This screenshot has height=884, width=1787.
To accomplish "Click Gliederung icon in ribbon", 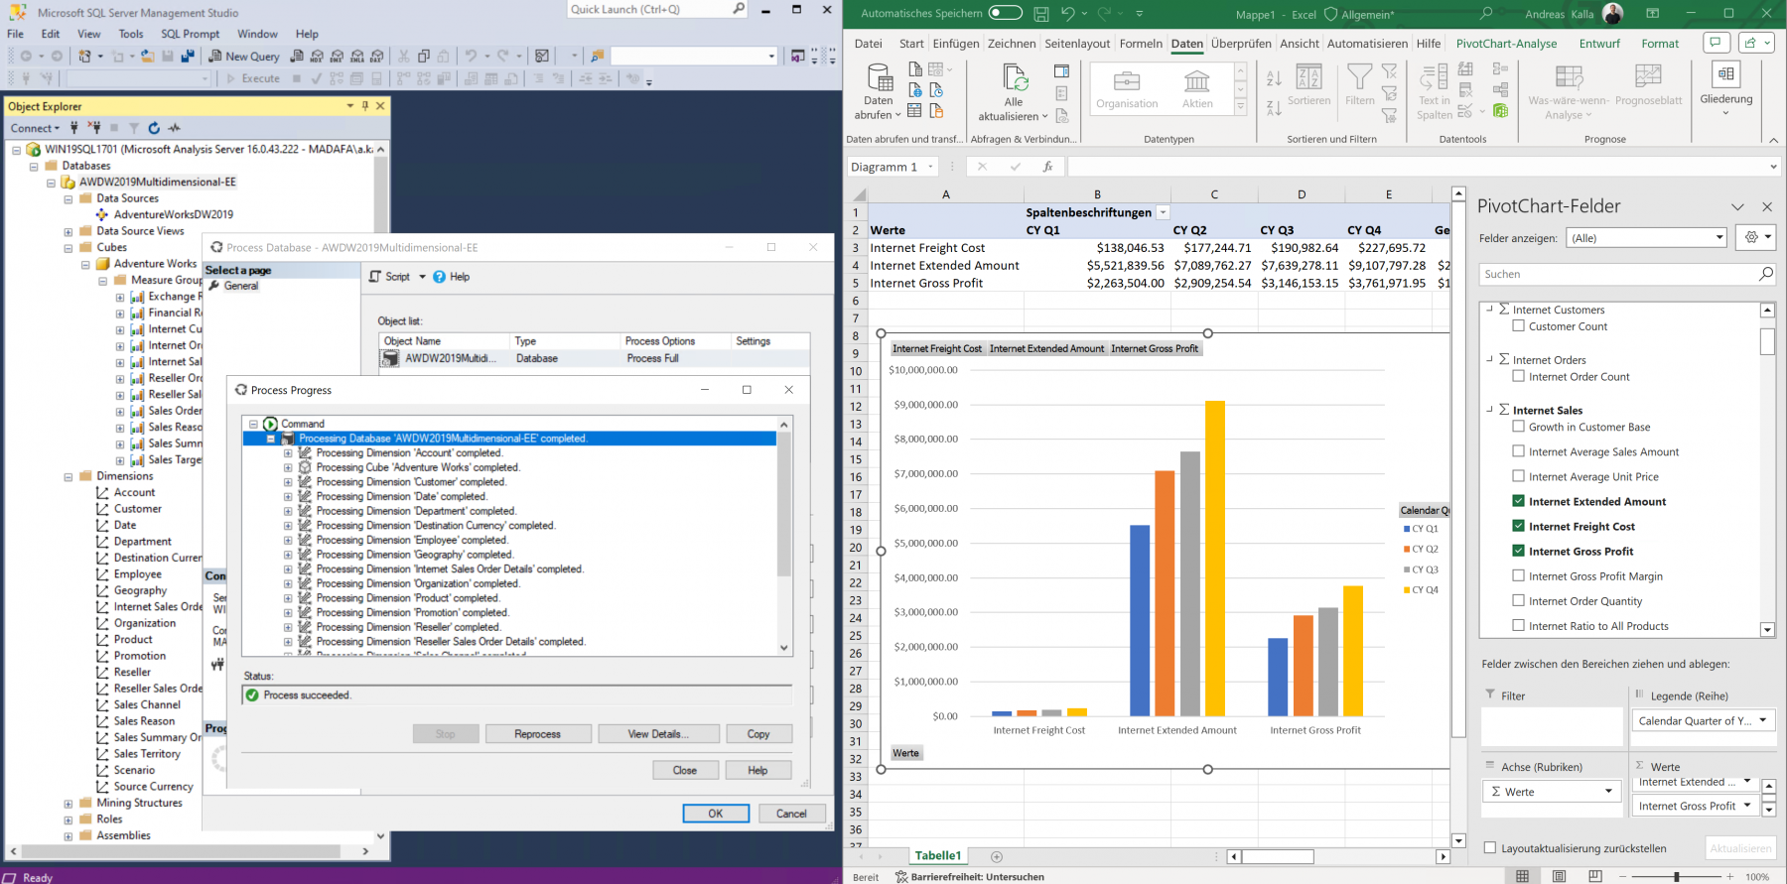I will click(1726, 75).
